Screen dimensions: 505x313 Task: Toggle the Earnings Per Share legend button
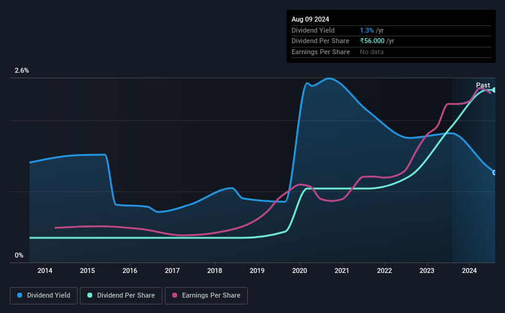click(x=206, y=296)
